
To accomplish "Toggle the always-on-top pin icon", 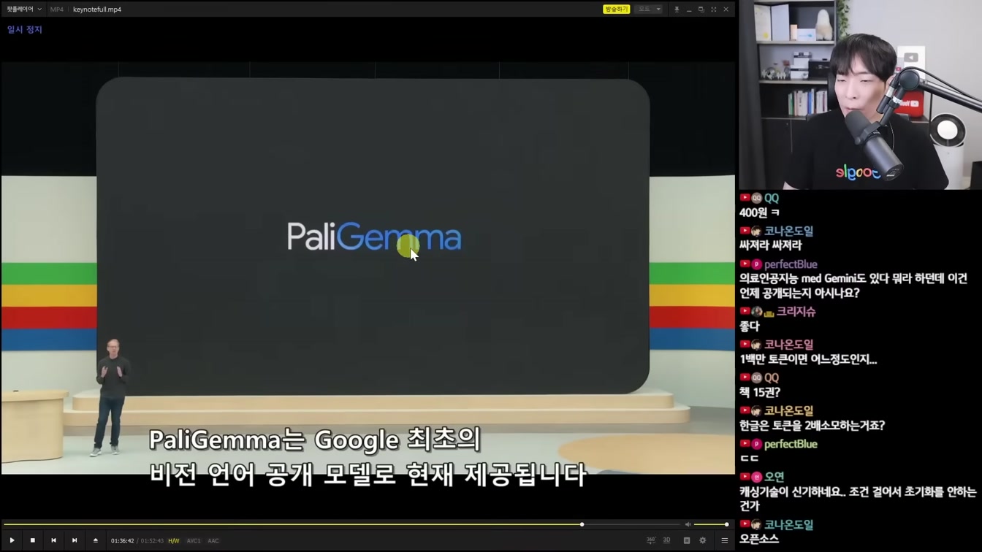I will [x=677, y=9].
